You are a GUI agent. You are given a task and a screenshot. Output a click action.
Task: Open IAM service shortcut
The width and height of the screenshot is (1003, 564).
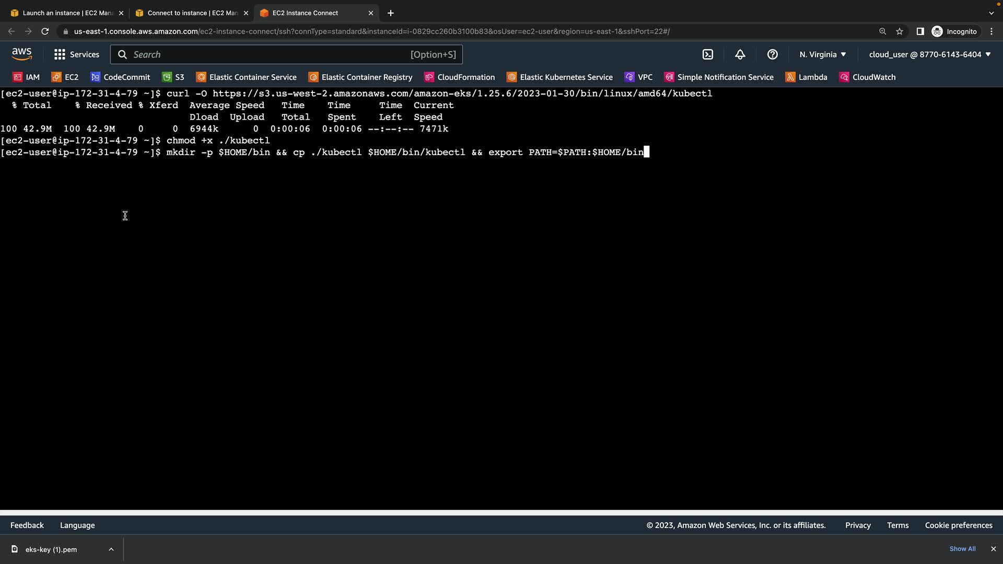coord(27,77)
